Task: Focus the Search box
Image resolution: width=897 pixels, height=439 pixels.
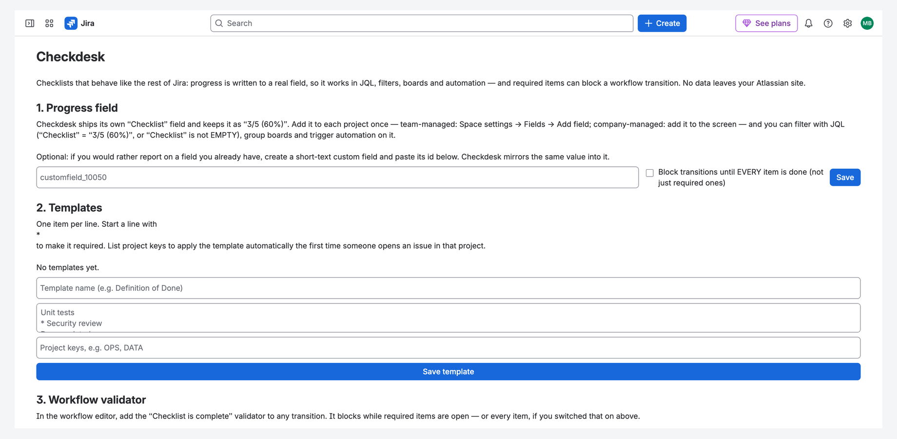Action: [422, 23]
